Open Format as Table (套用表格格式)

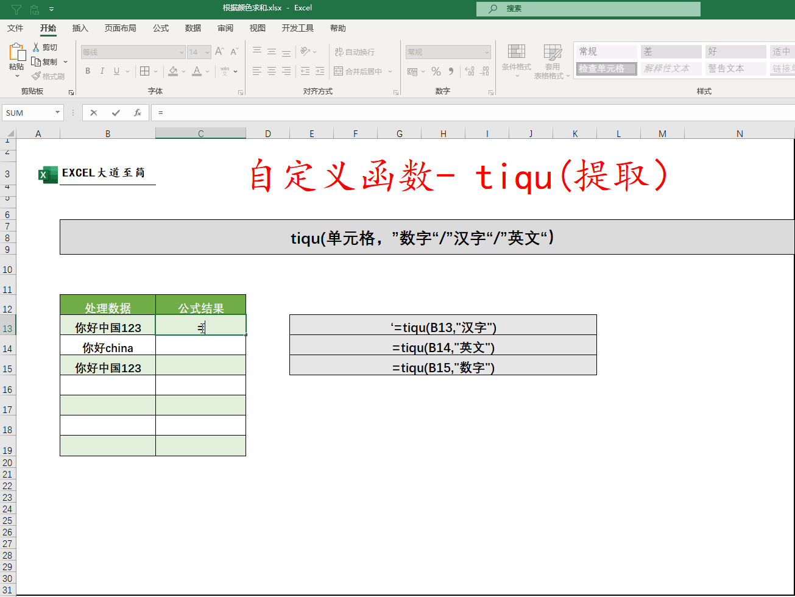(x=553, y=61)
